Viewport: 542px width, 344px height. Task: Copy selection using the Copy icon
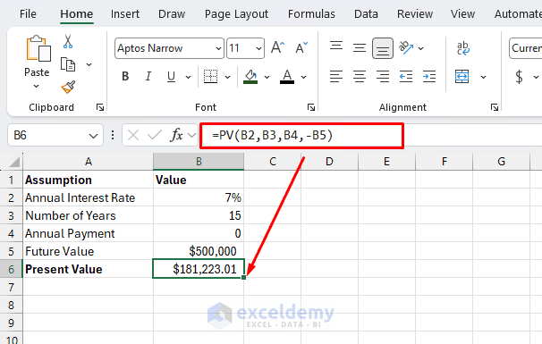pyautogui.click(x=68, y=64)
